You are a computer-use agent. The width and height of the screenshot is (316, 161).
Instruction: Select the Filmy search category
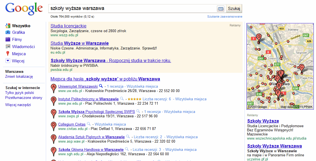(x=17, y=40)
